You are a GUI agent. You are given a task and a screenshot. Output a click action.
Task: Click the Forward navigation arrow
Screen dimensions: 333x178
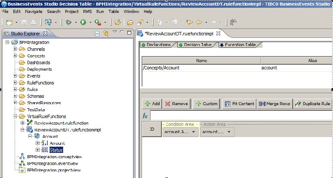coord(213,22)
